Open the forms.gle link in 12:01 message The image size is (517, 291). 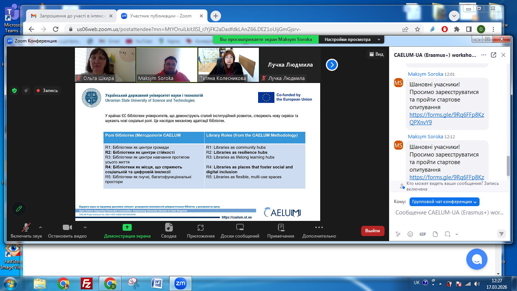pos(447,118)
